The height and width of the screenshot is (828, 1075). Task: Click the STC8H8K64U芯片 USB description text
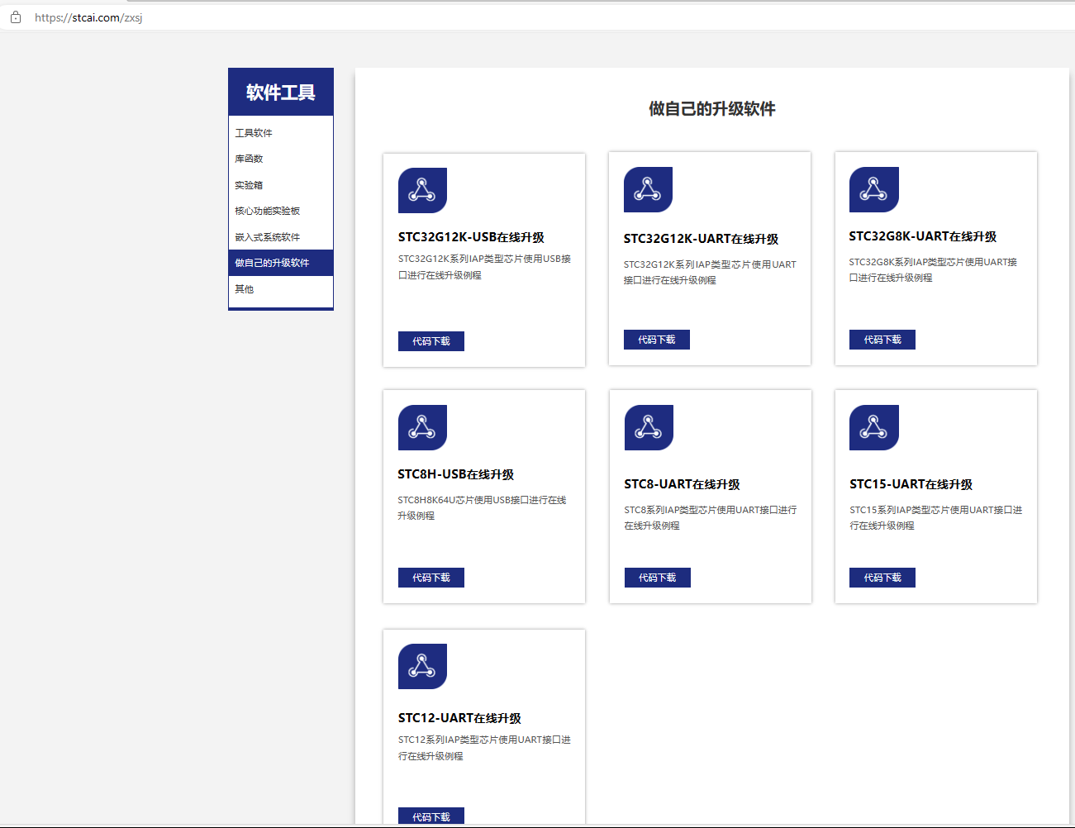pos(482,507)
